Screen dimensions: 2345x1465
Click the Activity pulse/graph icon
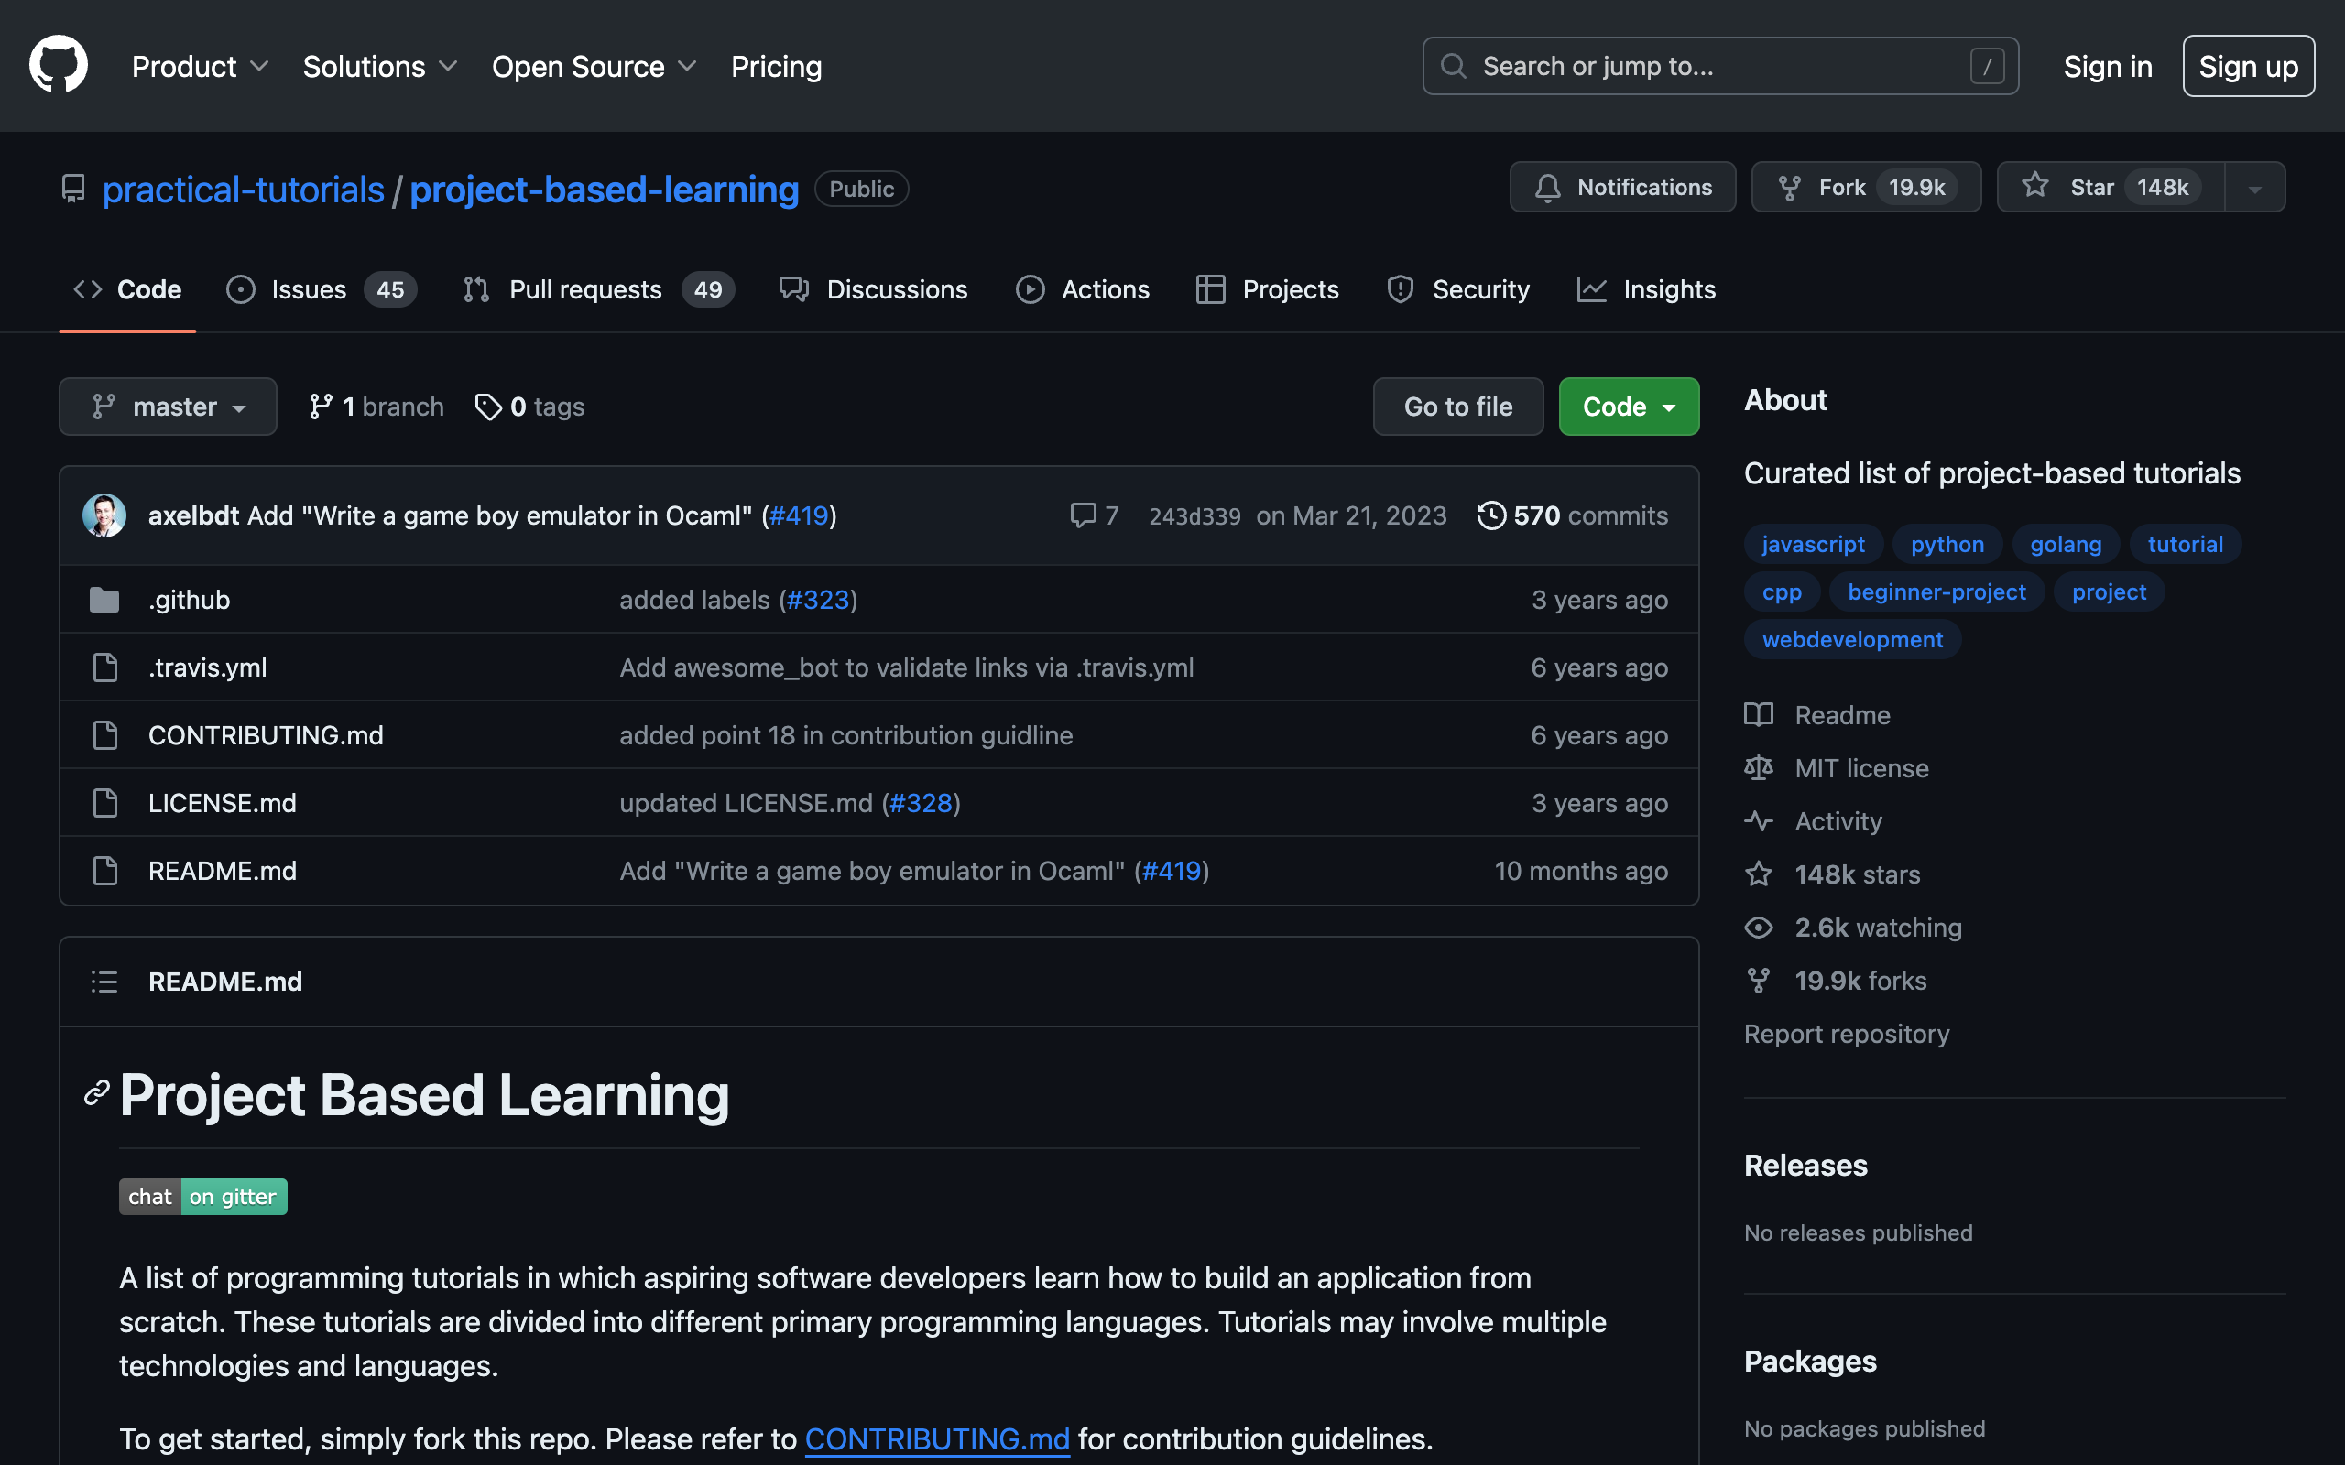[x=1759, y=820]
